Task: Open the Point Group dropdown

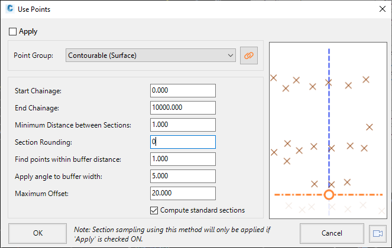Action: tap(151, 56)
